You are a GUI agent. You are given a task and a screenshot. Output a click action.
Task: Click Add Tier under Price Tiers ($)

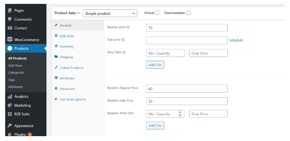pos(155,65)
